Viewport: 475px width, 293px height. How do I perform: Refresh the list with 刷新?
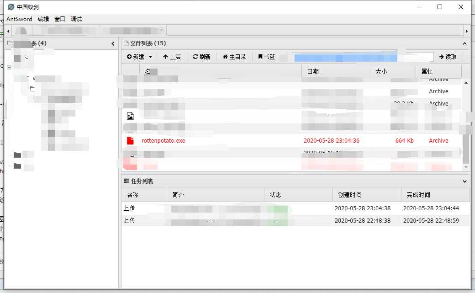201,57
